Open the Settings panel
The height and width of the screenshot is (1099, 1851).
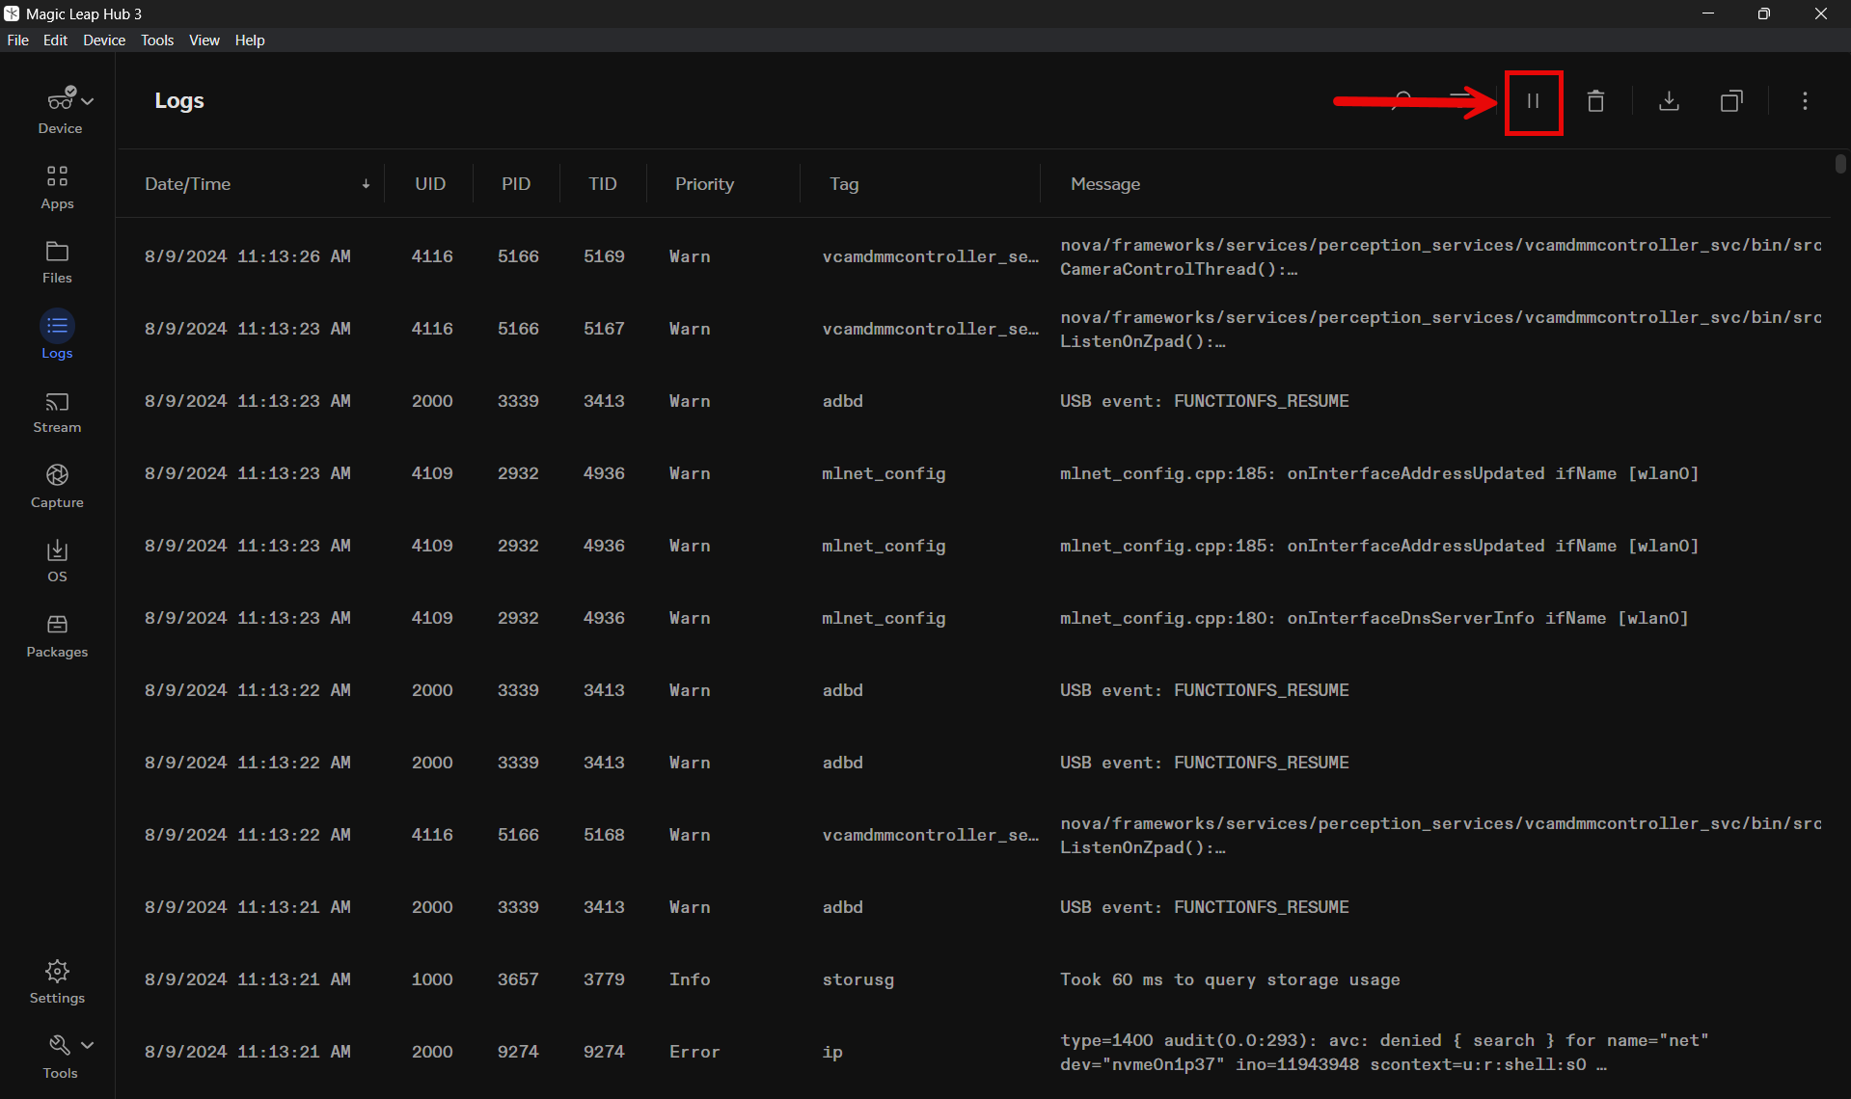[x=57, y=980]
